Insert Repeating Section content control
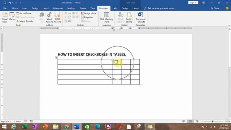 pyautogui.click(x=66, y=21)
